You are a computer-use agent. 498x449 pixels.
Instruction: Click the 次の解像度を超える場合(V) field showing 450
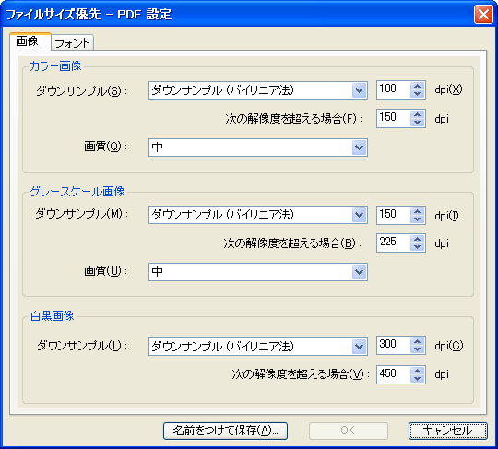tap(394, 374)
